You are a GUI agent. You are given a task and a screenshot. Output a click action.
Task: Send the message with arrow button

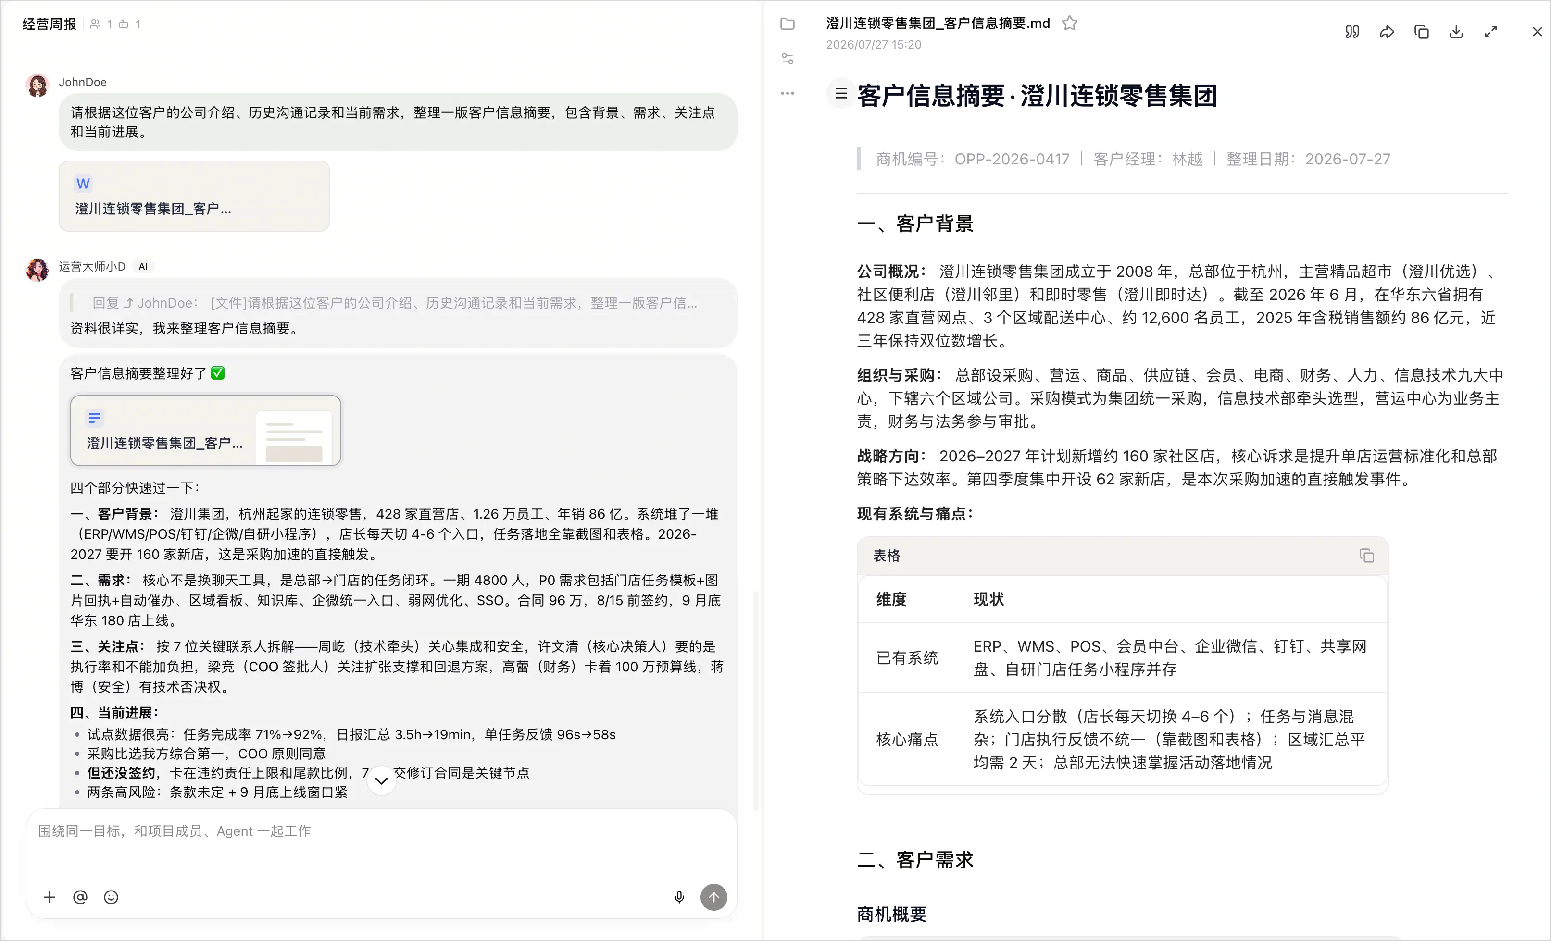714,897
